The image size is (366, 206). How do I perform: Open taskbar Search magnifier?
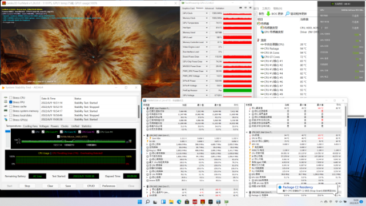pos(147,202)
